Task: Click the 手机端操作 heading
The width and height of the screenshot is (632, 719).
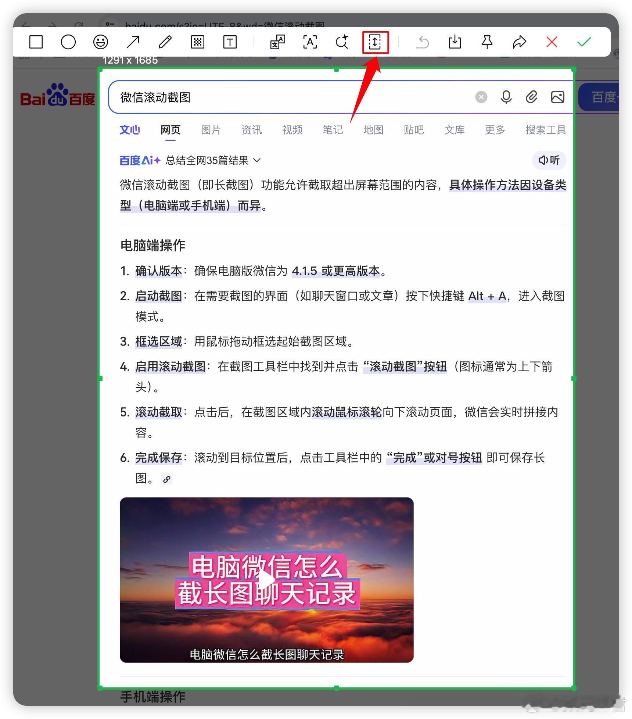Action: 153,697
